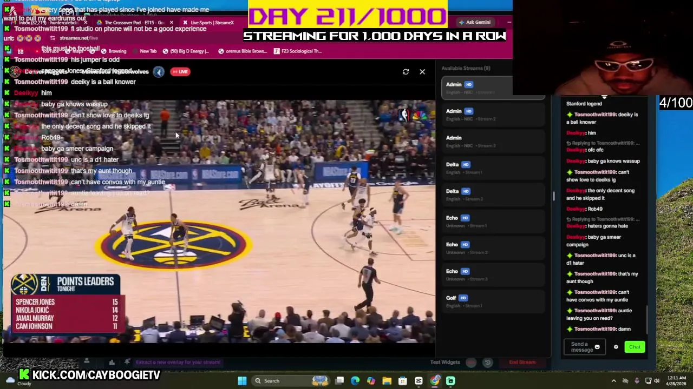Click the End Stream button
This screenshot has width=693, height=389.
pos(522,363)
